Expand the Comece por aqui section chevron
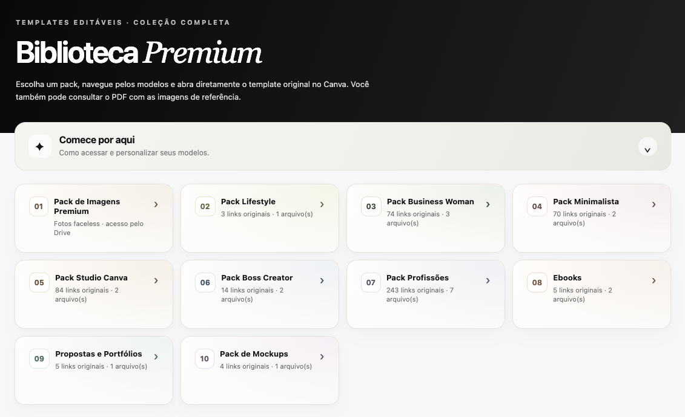The width and height of the screenshot is (685, 417). (647, 147)
